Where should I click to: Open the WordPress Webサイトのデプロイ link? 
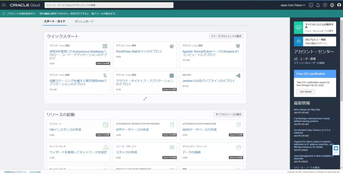pyautogui.click(x=139, y=51)
